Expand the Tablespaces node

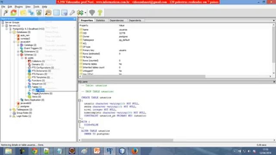10,110
